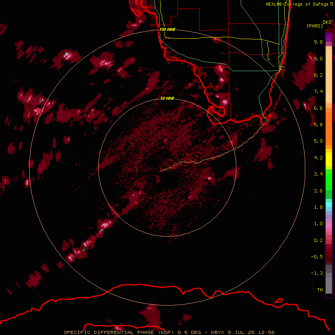Image resolution: width=335 pixels, height=335 pixels.
Task: Click the 5.8 value on the color scale
Action: 318,124
